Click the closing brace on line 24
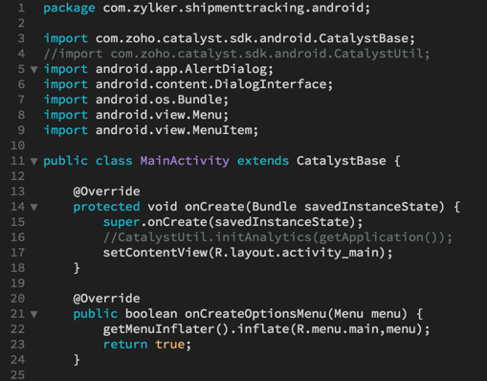 pyautogui.click(x=77, y=360)
